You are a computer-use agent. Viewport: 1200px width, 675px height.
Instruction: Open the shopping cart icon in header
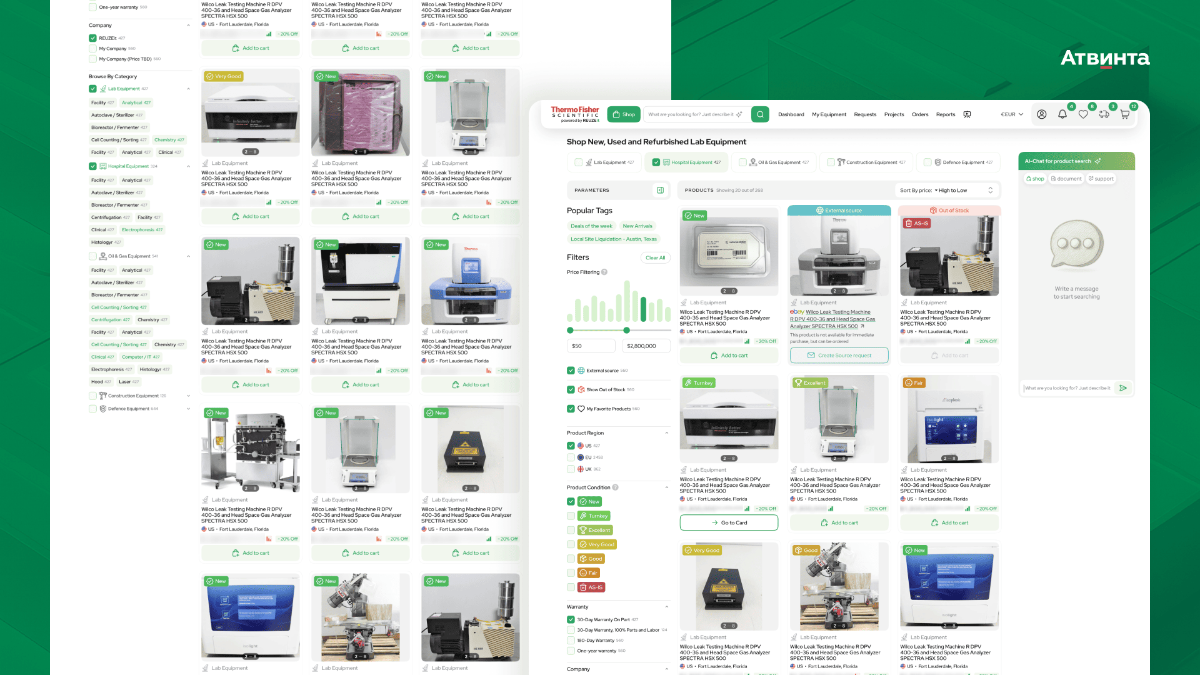1125,114
